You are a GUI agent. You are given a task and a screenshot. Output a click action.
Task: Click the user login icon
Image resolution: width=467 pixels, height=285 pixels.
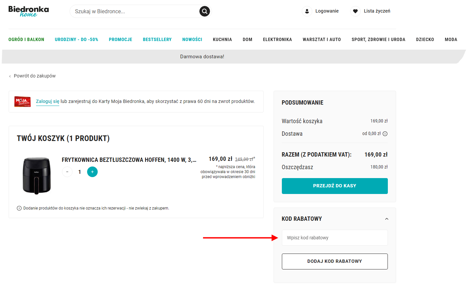[307, 11]
